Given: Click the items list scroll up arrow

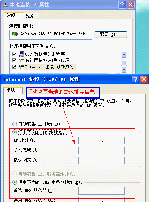Looking at the screenshot, I should click(124, 54).
